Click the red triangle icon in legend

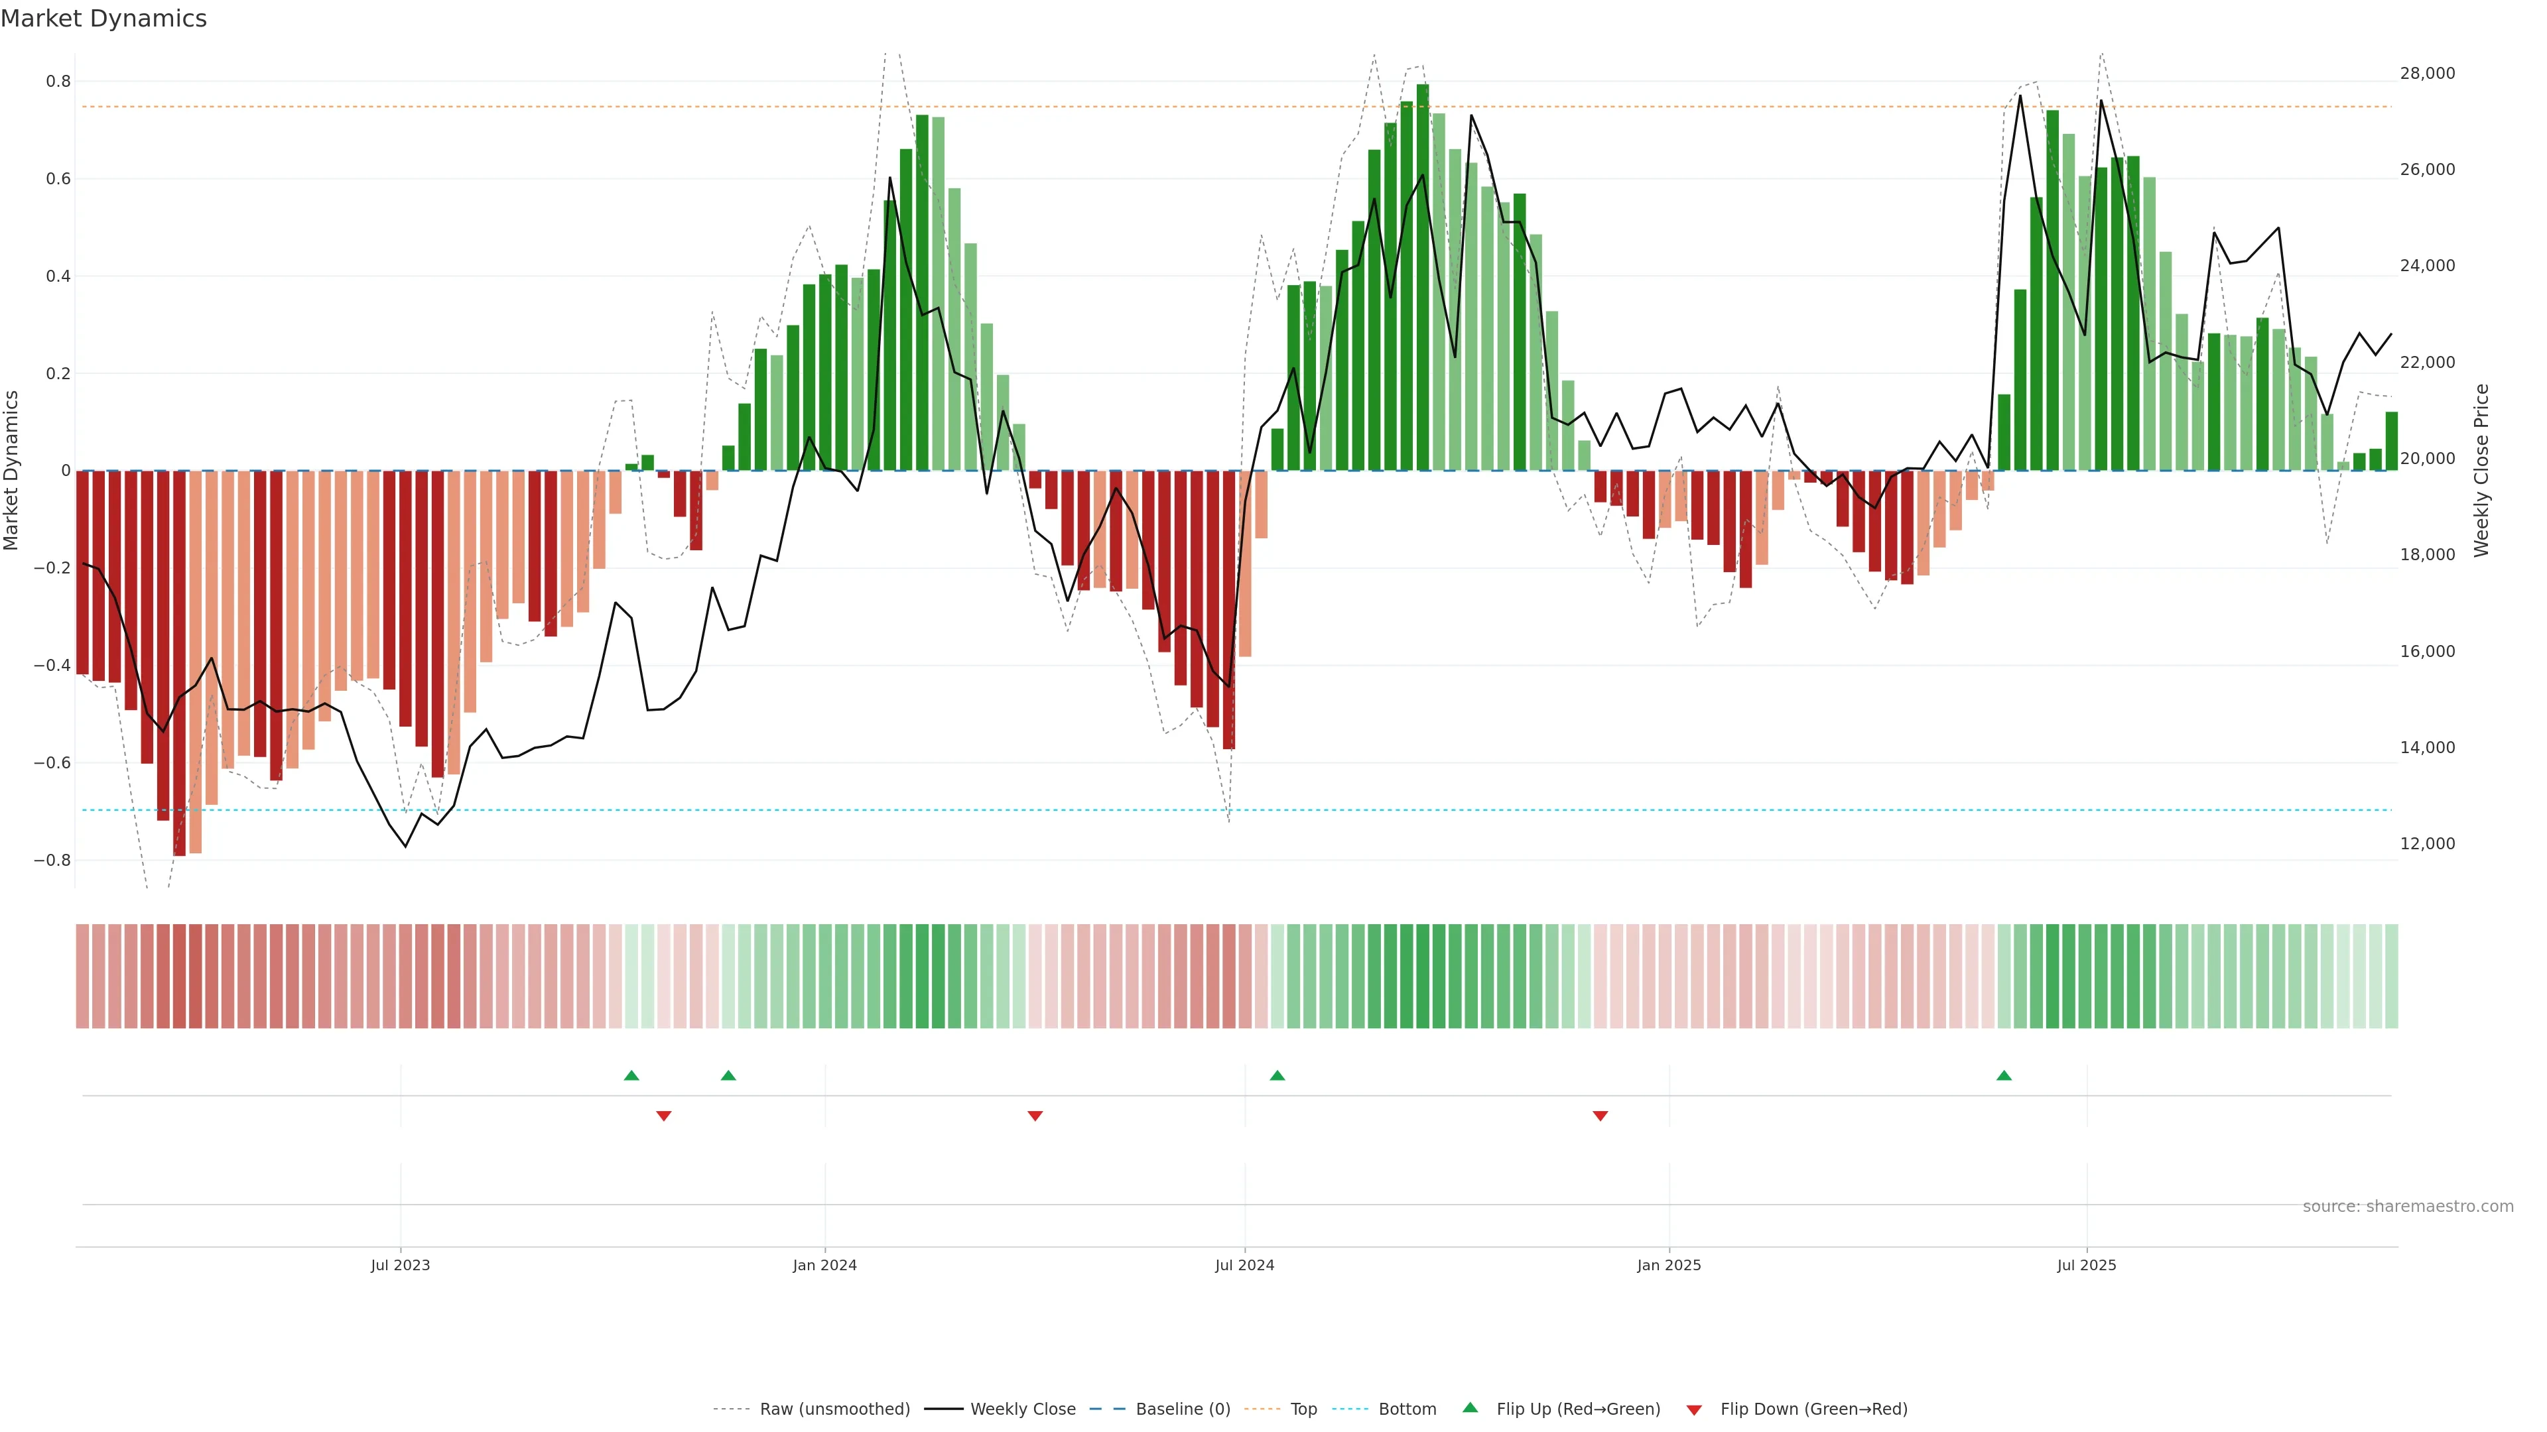pos(1694,1410)
